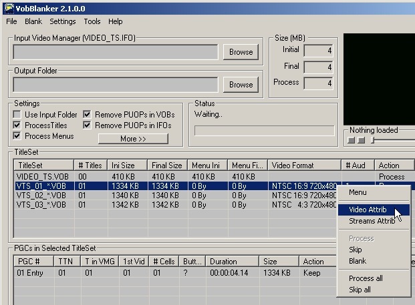This screenshot has width=415, height=305.
Task: Click the preview position slider handle
Action: [x=373, y=140]
